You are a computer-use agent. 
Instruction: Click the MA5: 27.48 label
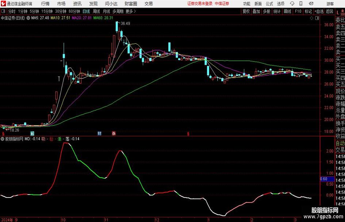(x=40, y=18)
